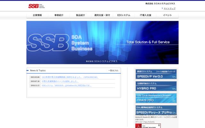Open the サイトマップ link
Viewport: 205px width, 128px height.
(169, 9)
